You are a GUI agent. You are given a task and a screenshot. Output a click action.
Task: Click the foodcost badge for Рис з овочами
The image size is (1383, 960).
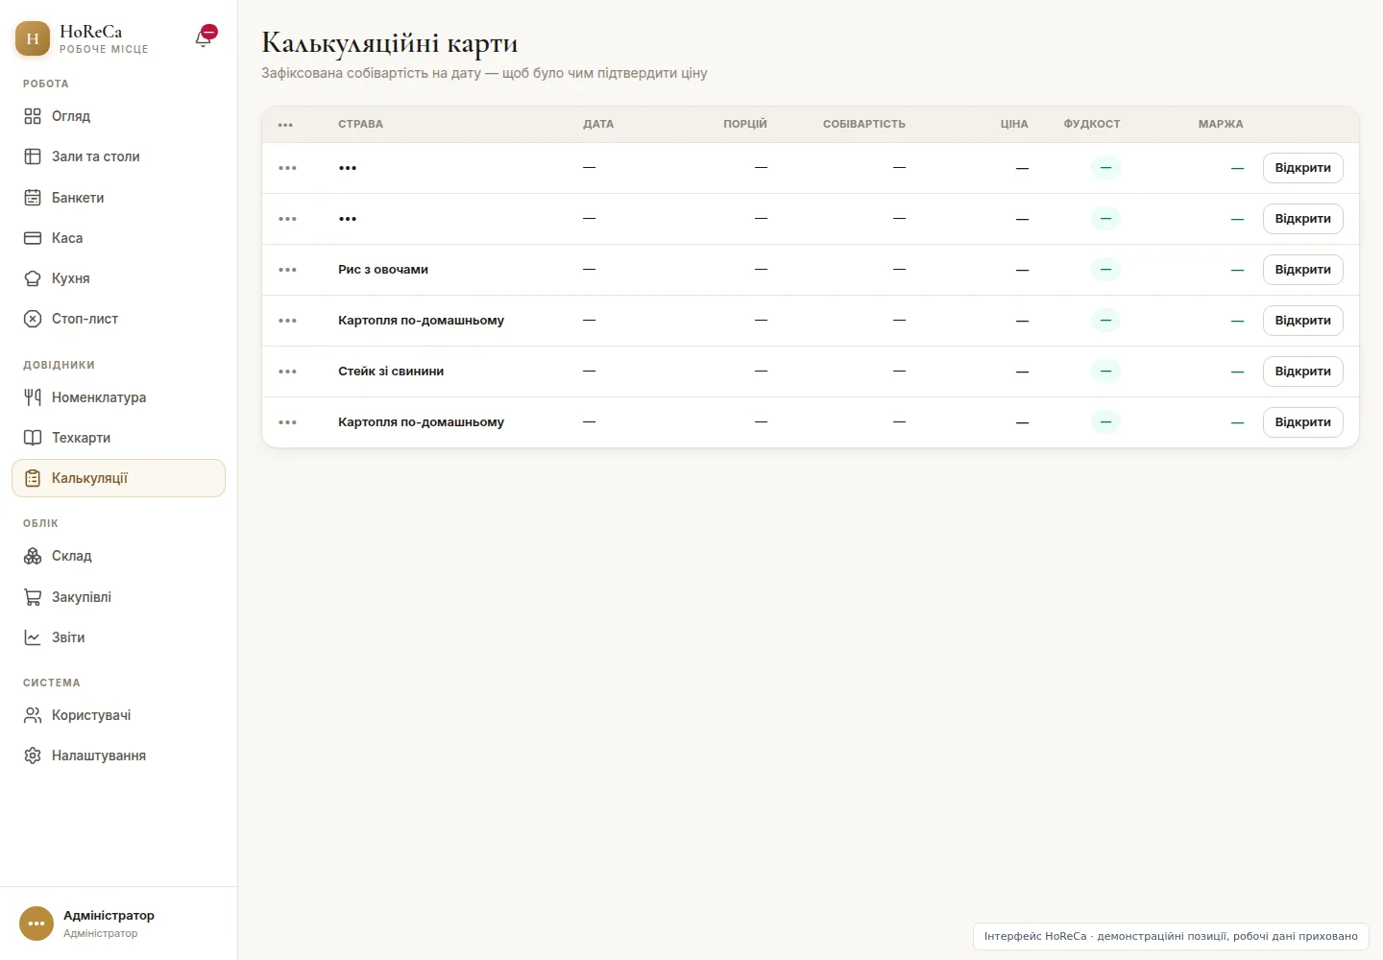click(1105, 270)
